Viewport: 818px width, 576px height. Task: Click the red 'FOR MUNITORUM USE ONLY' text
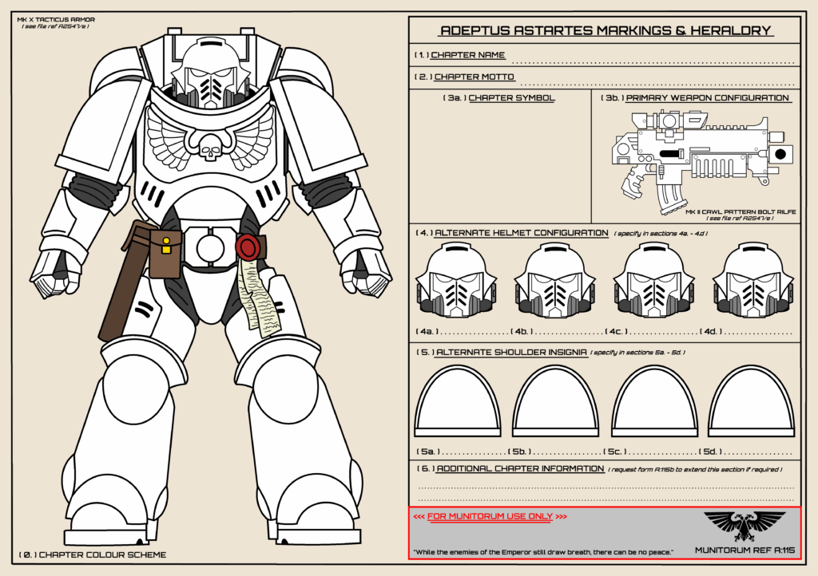coord(490,517)
